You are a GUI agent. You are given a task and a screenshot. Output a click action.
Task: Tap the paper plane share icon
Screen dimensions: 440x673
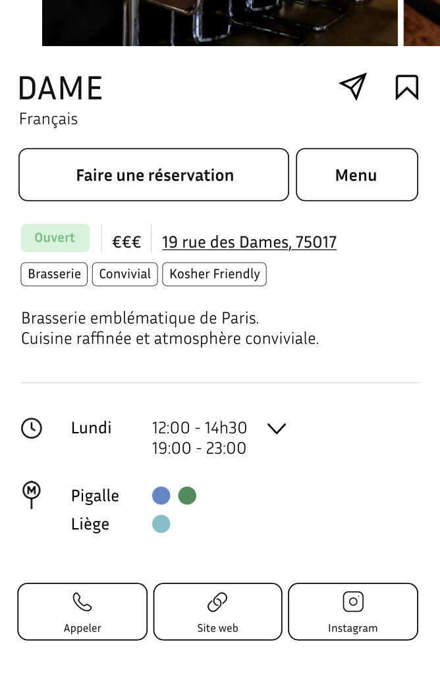pyautogui.click(x=353, y=86)
